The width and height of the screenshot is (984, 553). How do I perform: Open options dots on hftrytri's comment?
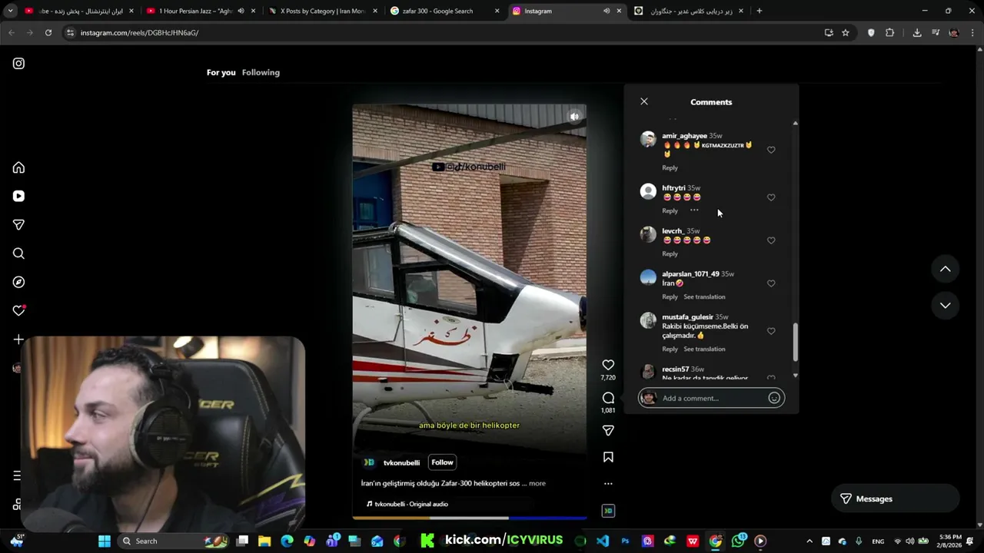694,210
